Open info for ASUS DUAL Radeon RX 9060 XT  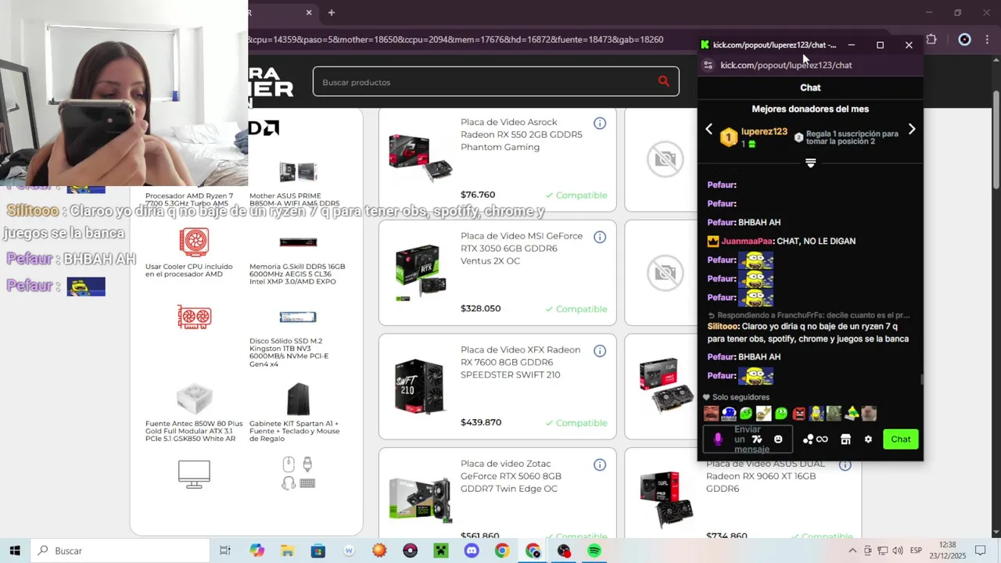pyautogui.click(x=845, y=464)
